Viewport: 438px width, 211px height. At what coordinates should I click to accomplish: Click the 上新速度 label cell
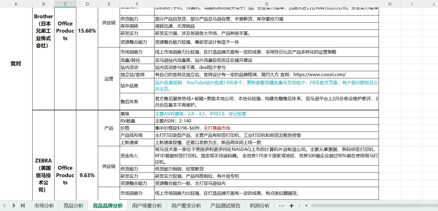click(x=137, y=143)
